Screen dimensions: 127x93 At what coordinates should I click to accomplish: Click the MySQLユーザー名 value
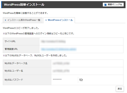point(61,71)
